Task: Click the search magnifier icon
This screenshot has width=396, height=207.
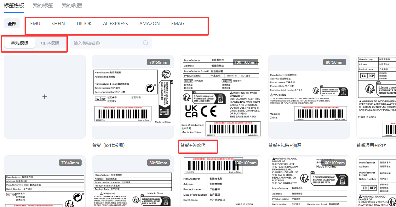Action: [146, 43]
